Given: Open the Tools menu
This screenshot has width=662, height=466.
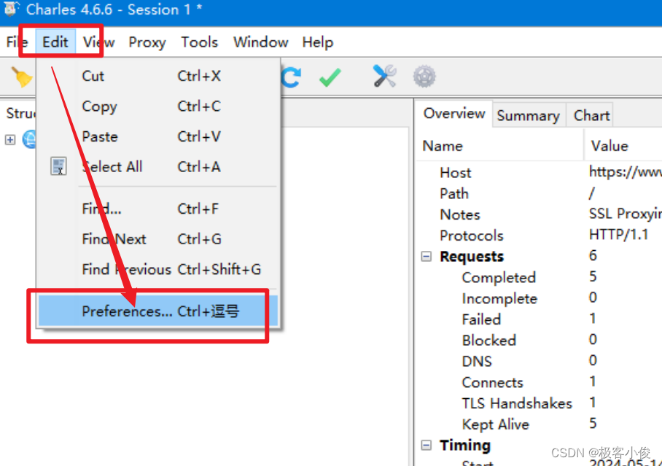Looking at the screenshot, I should click(199, 42).
